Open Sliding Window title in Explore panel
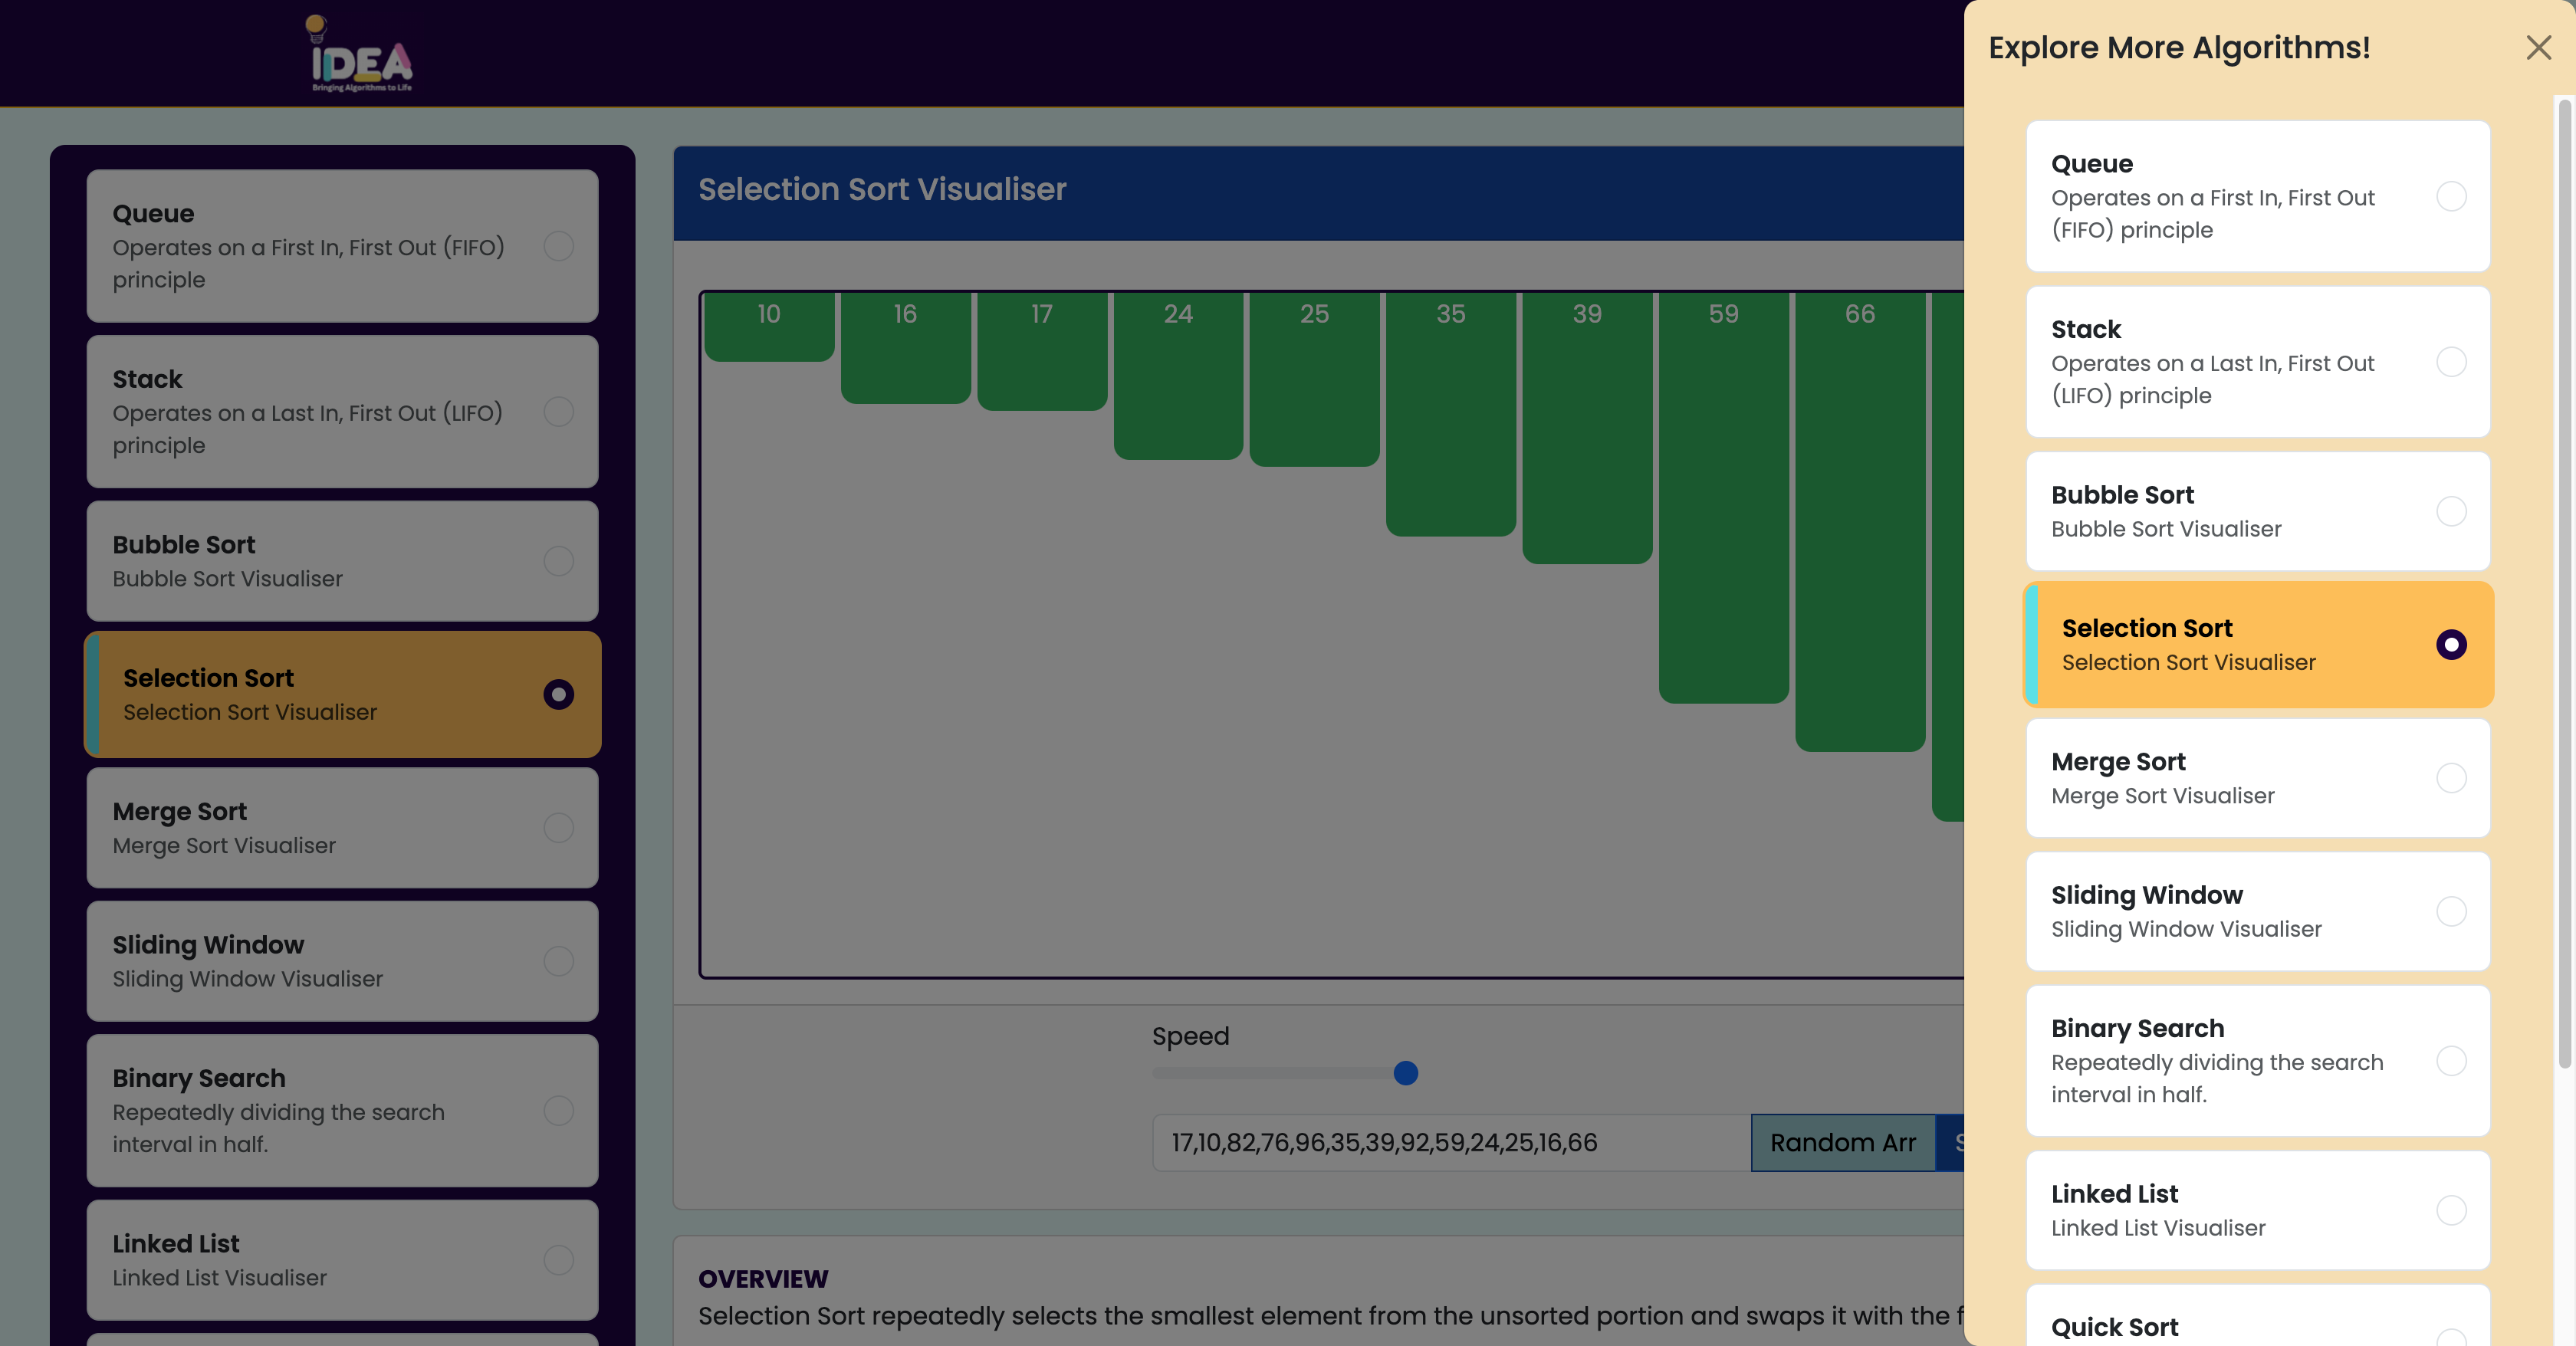This screenshot has width=2576, height=1346. tap(2146, 895)
